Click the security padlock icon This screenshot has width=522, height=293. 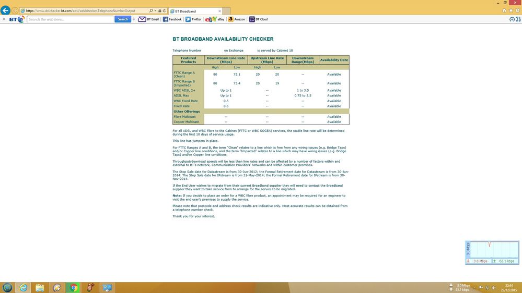coord(160,10)
